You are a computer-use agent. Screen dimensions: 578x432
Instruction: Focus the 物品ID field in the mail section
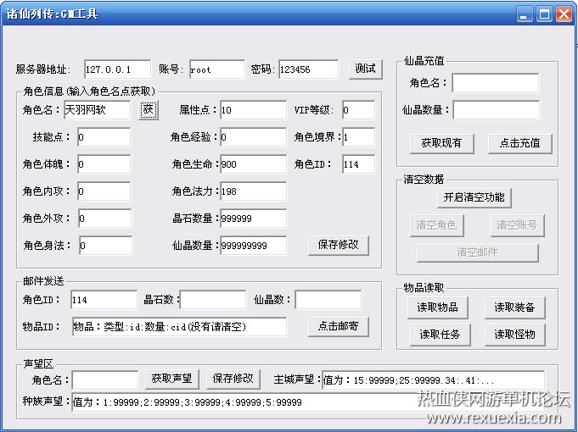pyautogui.click(x=180, y=326)
